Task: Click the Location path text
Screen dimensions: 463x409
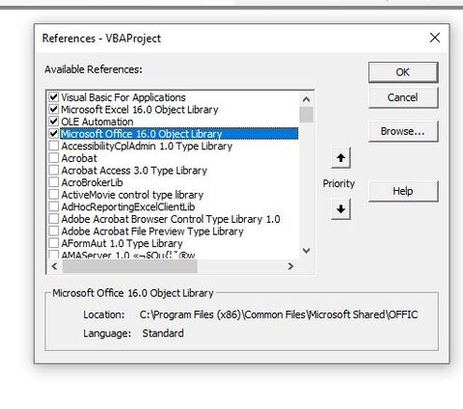Action: (279, 314)
